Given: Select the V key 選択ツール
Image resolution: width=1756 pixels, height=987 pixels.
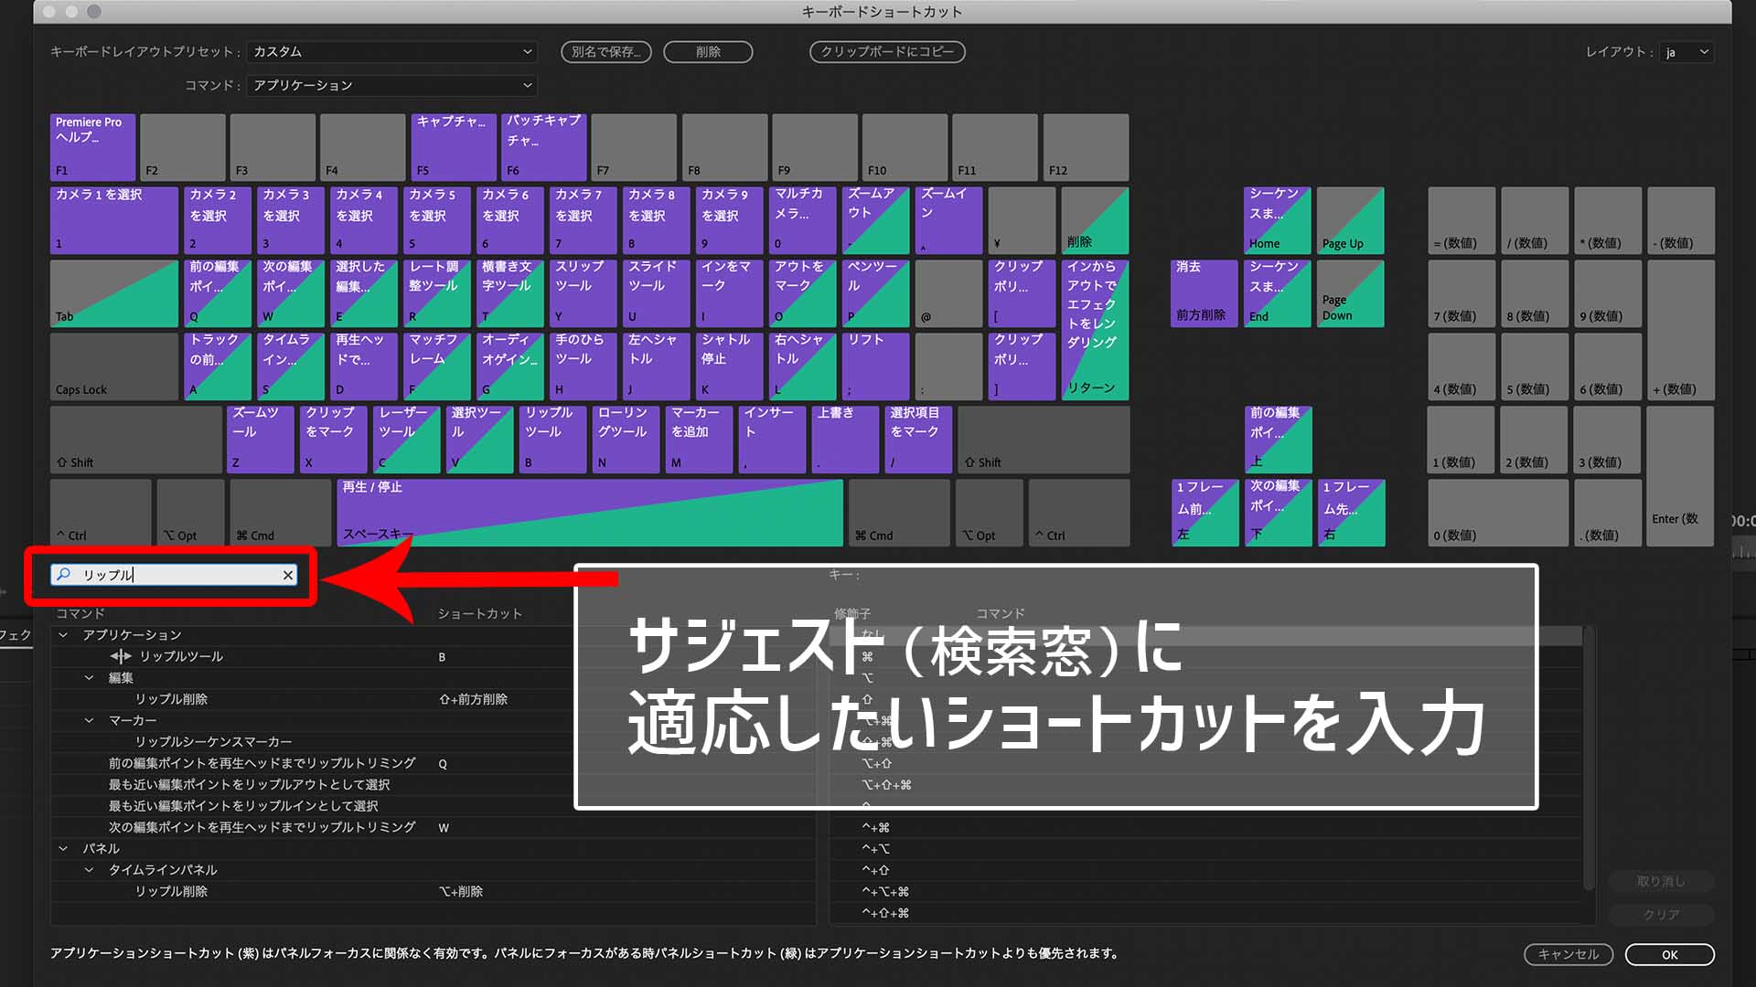Looking at the screenshot, I should (x=480, y=440).
